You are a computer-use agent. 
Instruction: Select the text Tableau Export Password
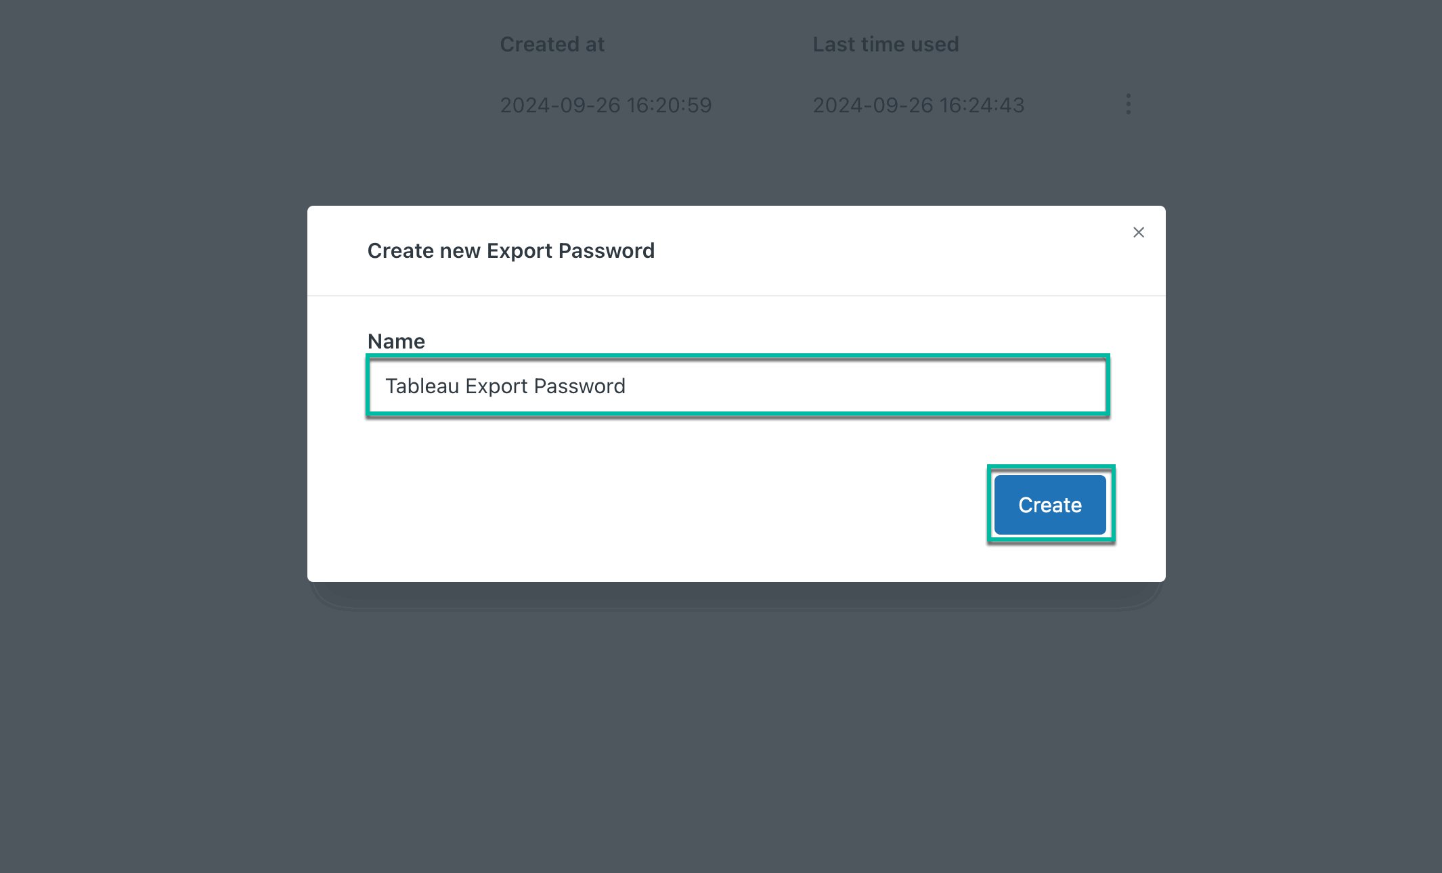pos(504,386)
